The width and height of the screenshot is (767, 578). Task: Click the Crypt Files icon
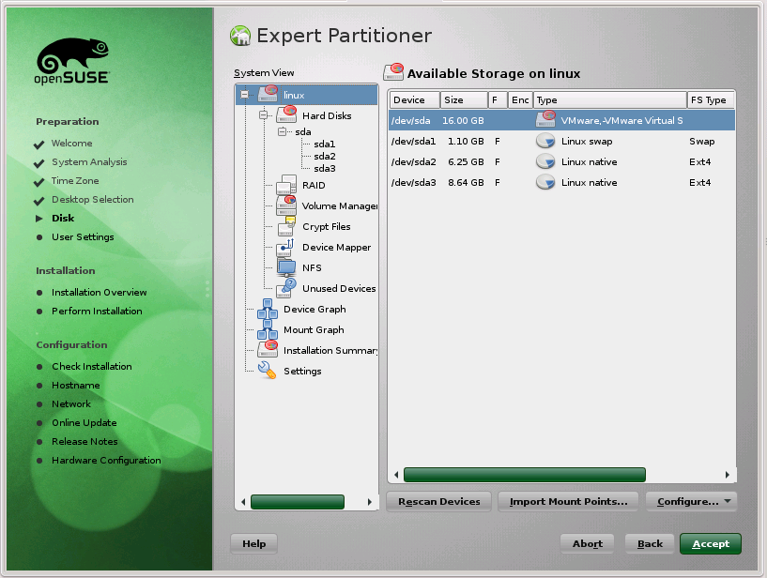click(x=286, y=226)
